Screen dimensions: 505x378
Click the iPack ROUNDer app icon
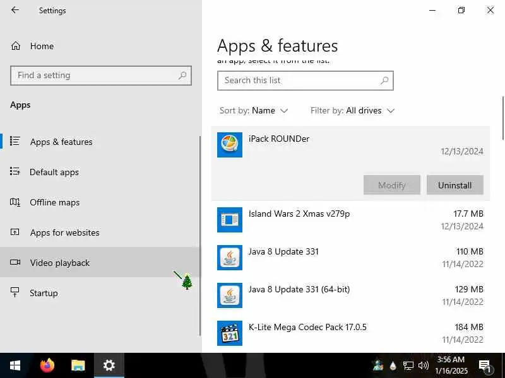pos(230,145)
